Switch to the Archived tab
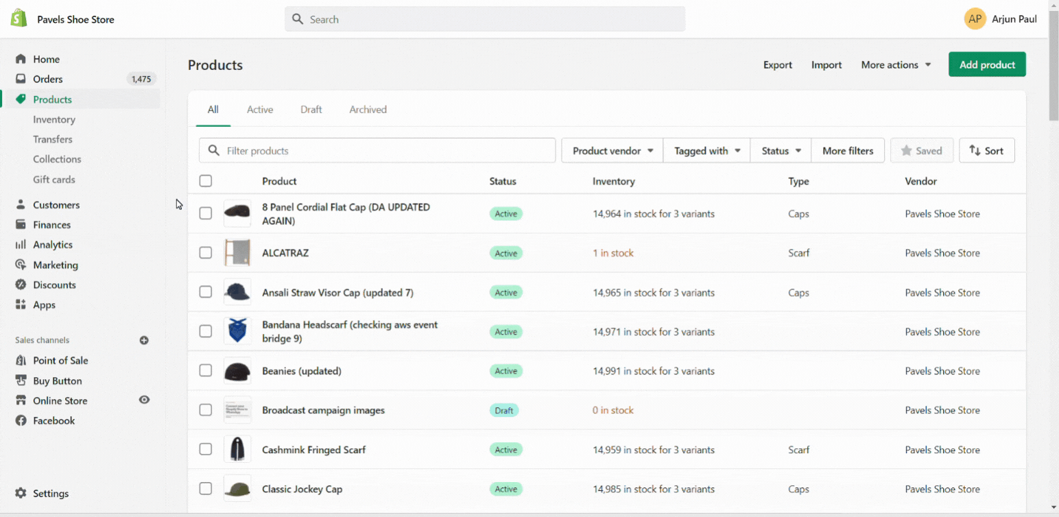Viewport: 1059px width, 517px height. (x=368, y=110)
